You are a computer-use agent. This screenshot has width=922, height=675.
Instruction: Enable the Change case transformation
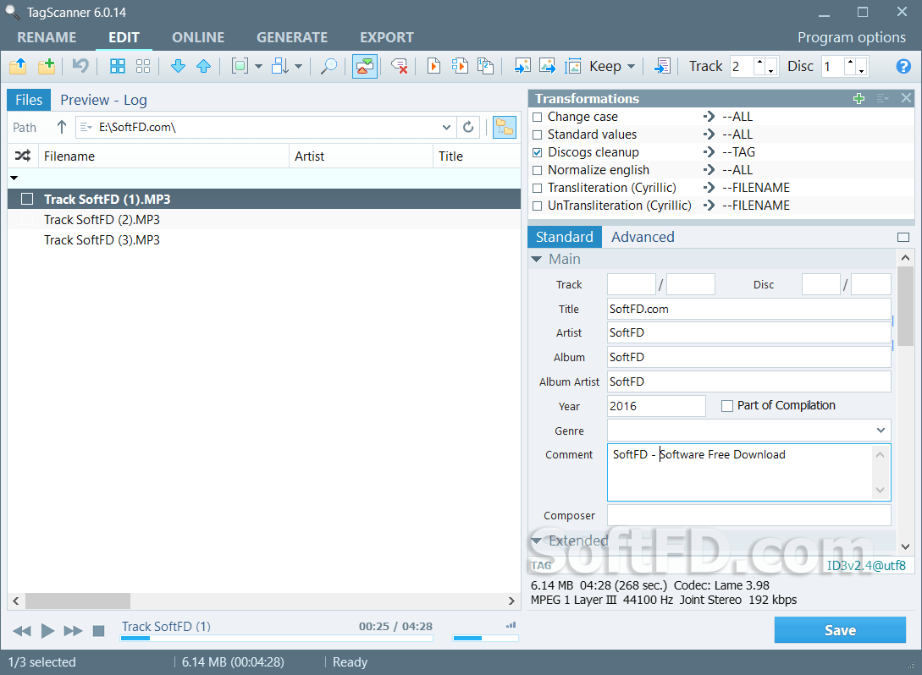coord(537,117)
